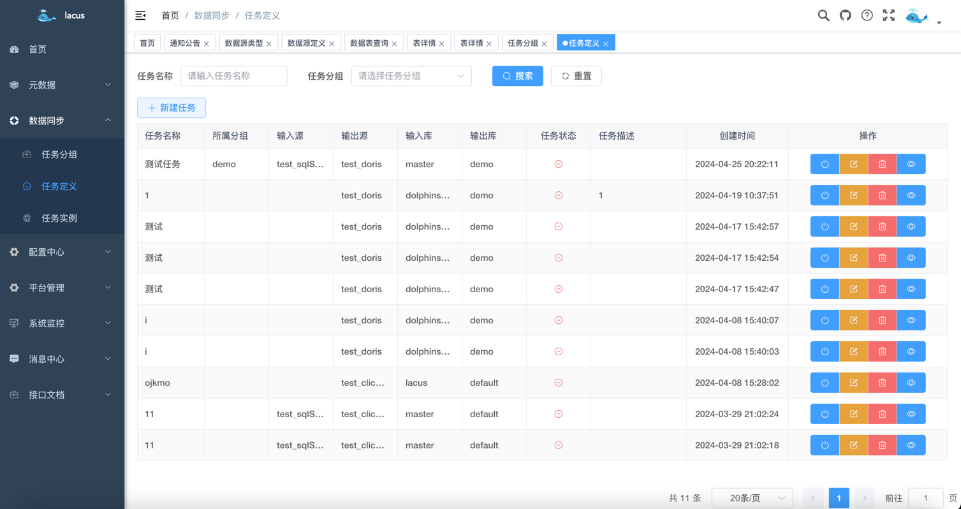Open the search magnifier in the header

(823, 15)
